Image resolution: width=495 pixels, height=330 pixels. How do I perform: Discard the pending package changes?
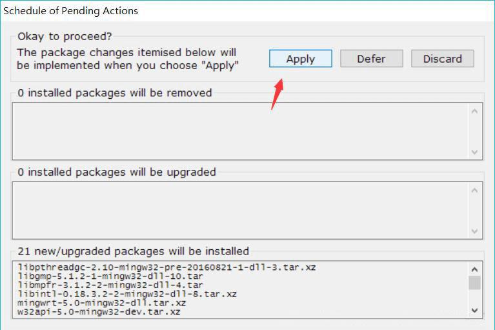pyautogui.click(x=442, y=59)
